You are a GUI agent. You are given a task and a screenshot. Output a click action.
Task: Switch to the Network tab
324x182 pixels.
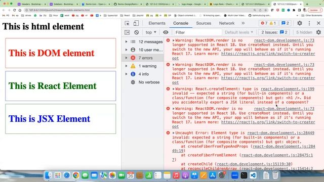tap(227, 23)
